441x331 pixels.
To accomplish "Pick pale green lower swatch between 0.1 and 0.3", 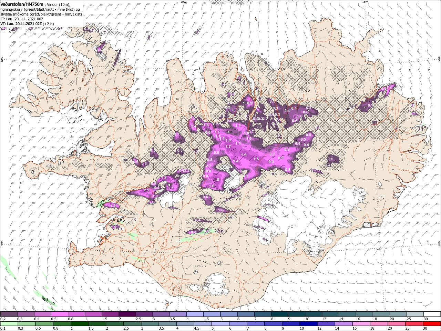I will tap(9, 324).
